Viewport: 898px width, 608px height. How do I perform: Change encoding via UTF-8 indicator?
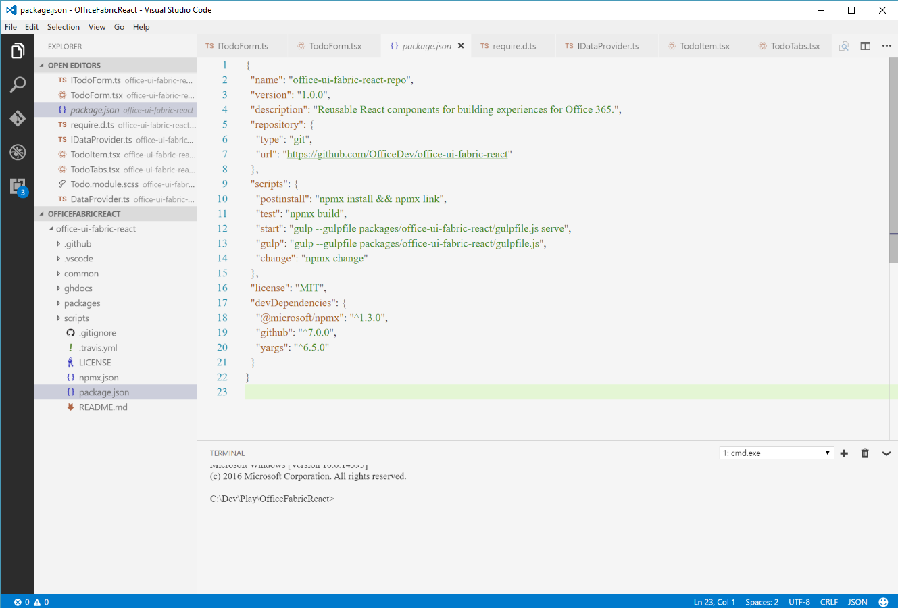[799, 602]
